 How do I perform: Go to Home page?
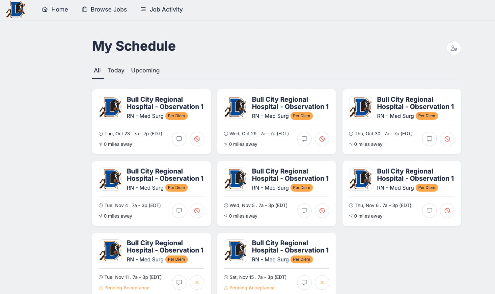(x=55, y=10)
